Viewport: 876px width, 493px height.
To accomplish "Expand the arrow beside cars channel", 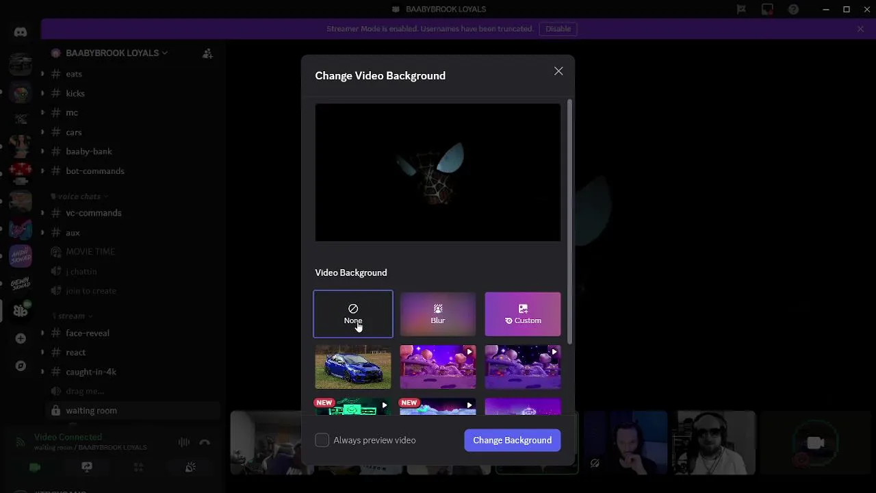I will (42, 132).
